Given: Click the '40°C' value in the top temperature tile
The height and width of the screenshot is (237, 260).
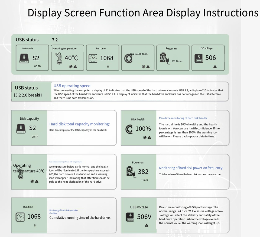Looking at the screenshot, I should point(71,58).
